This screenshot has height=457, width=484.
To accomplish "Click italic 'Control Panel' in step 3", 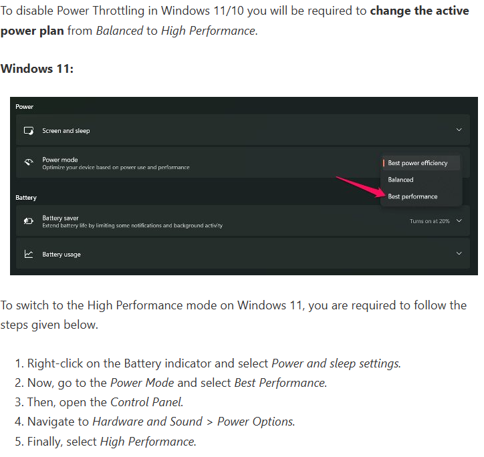I will tap(146, 402).
